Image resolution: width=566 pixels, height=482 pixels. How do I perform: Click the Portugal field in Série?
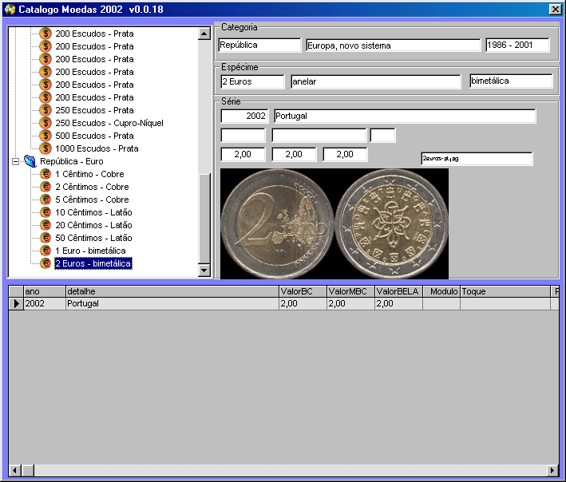pyautogui.click(x=405, y=116)
